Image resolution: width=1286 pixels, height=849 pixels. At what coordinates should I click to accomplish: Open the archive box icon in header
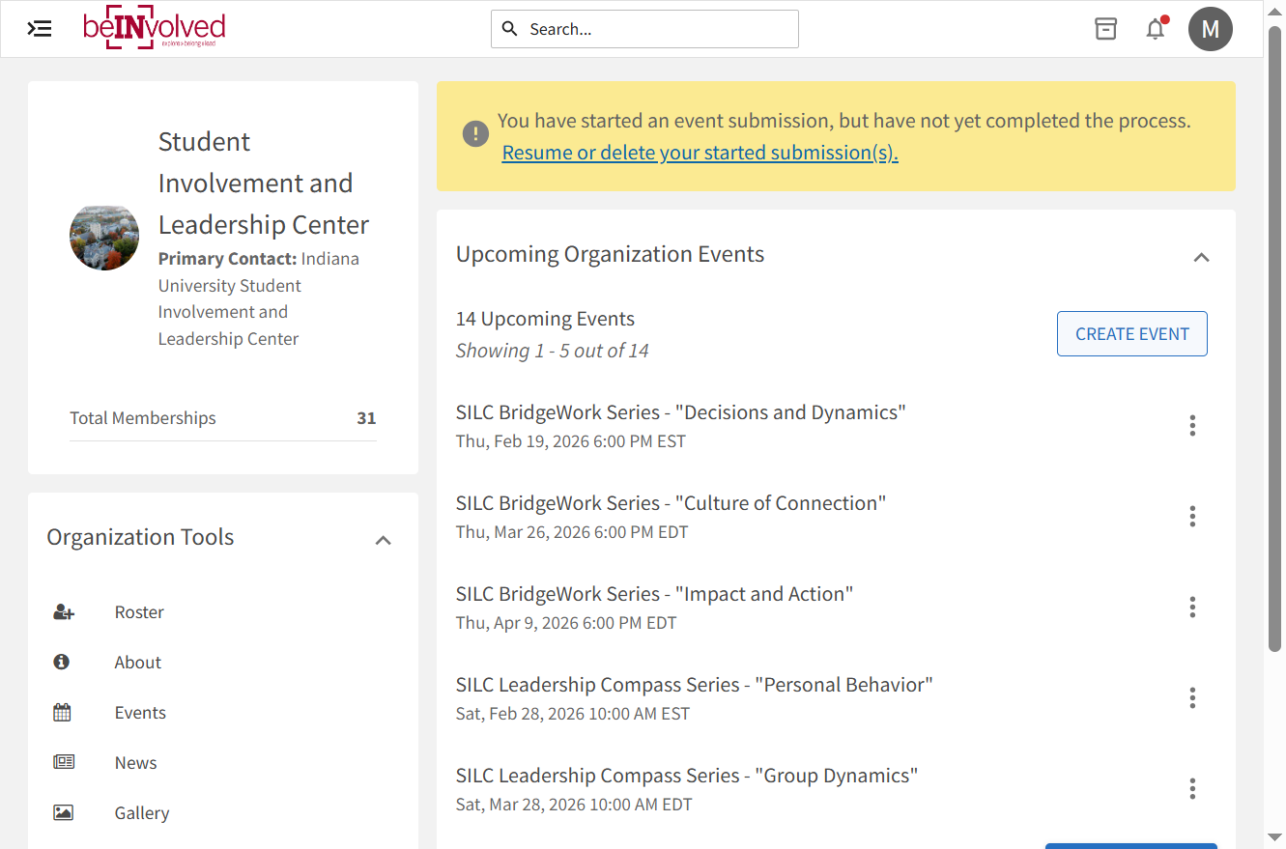pos(1105,29)
